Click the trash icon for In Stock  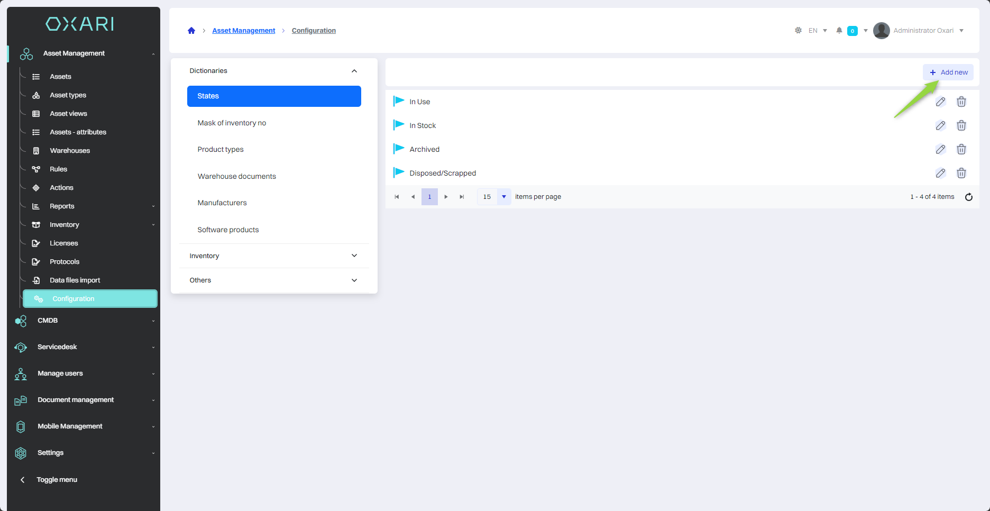click(x=961, y=125)
